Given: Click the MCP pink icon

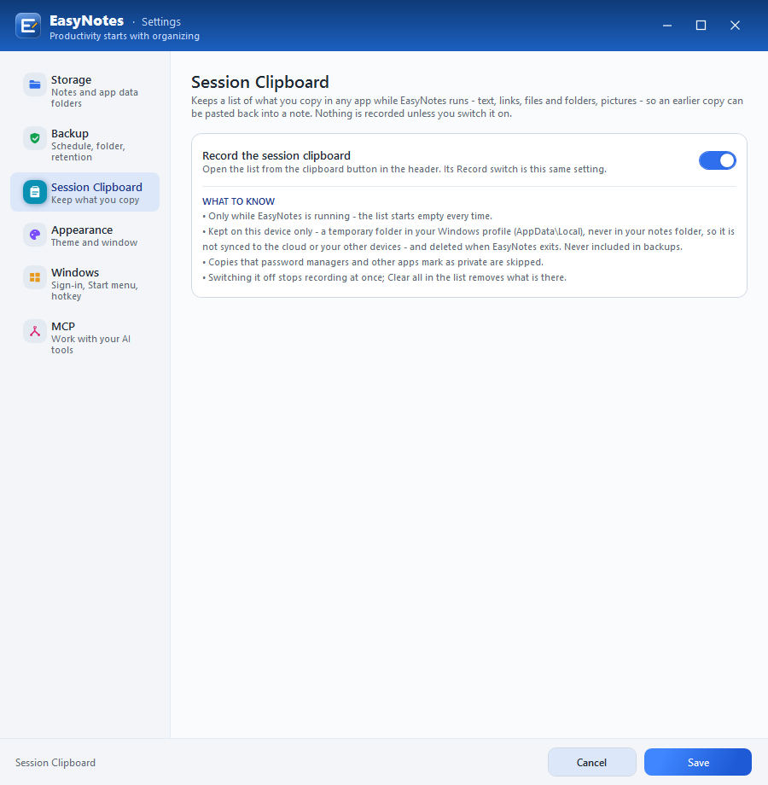Looking at the screenshot, I should (x=35, y=331).
